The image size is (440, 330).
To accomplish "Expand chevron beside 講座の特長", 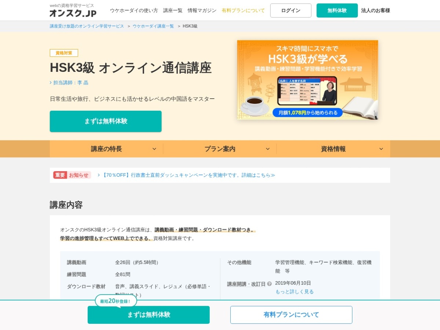I will pyautogui.click(x=154, y=149).
